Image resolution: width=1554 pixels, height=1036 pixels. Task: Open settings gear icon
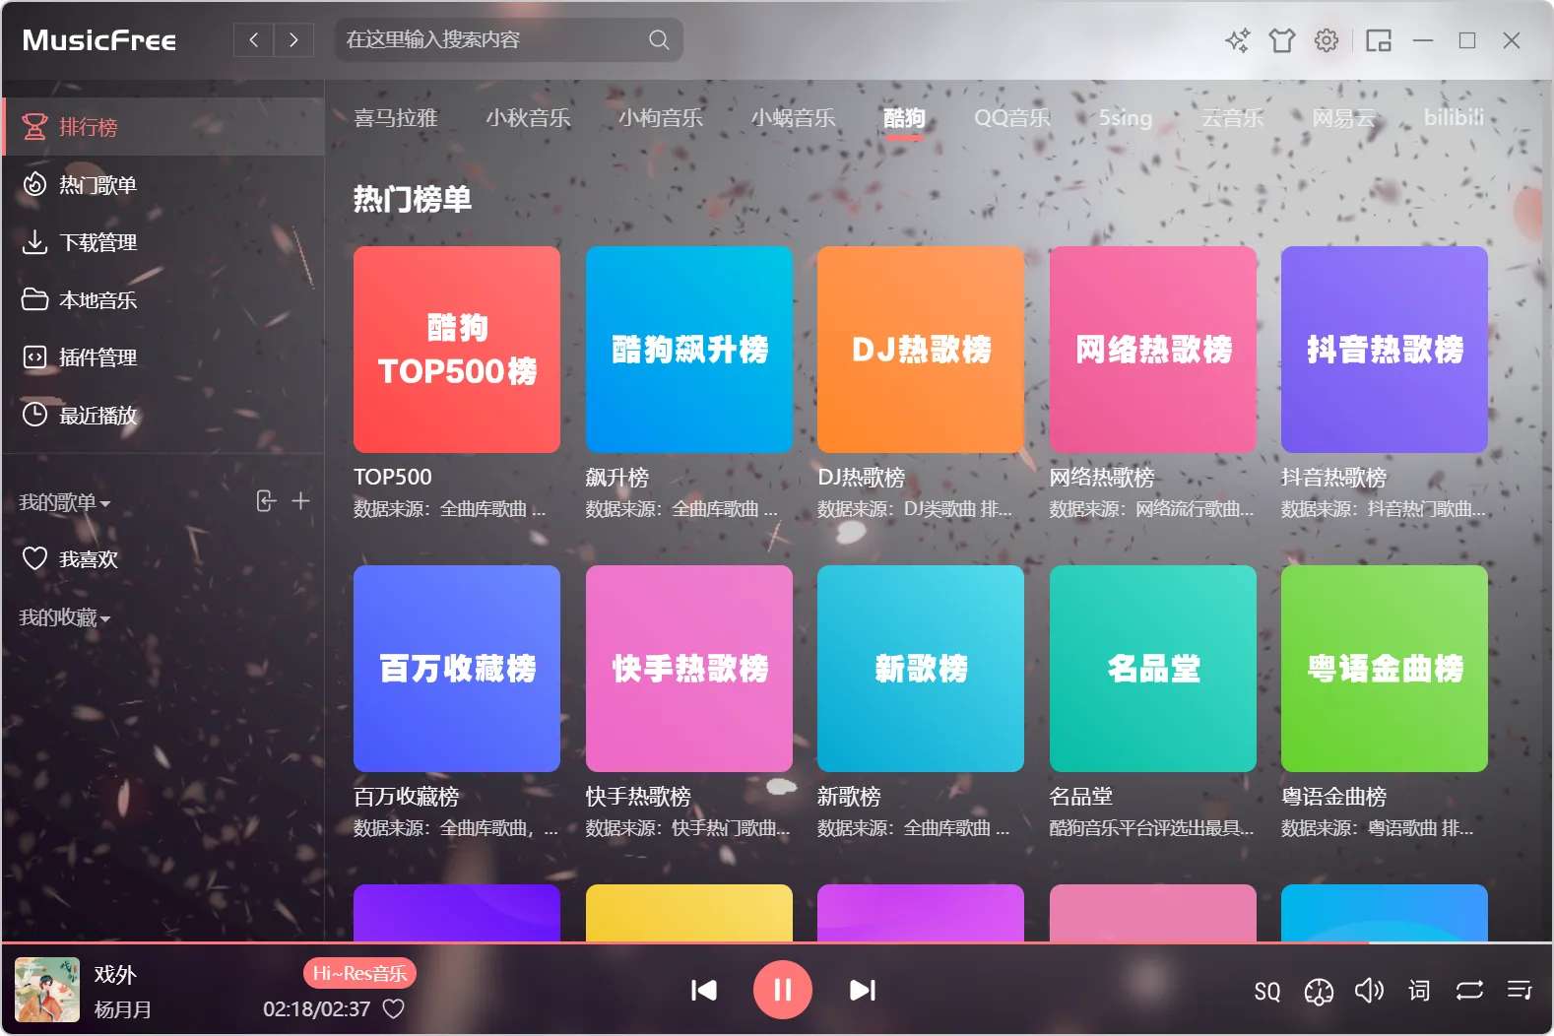1327,40
